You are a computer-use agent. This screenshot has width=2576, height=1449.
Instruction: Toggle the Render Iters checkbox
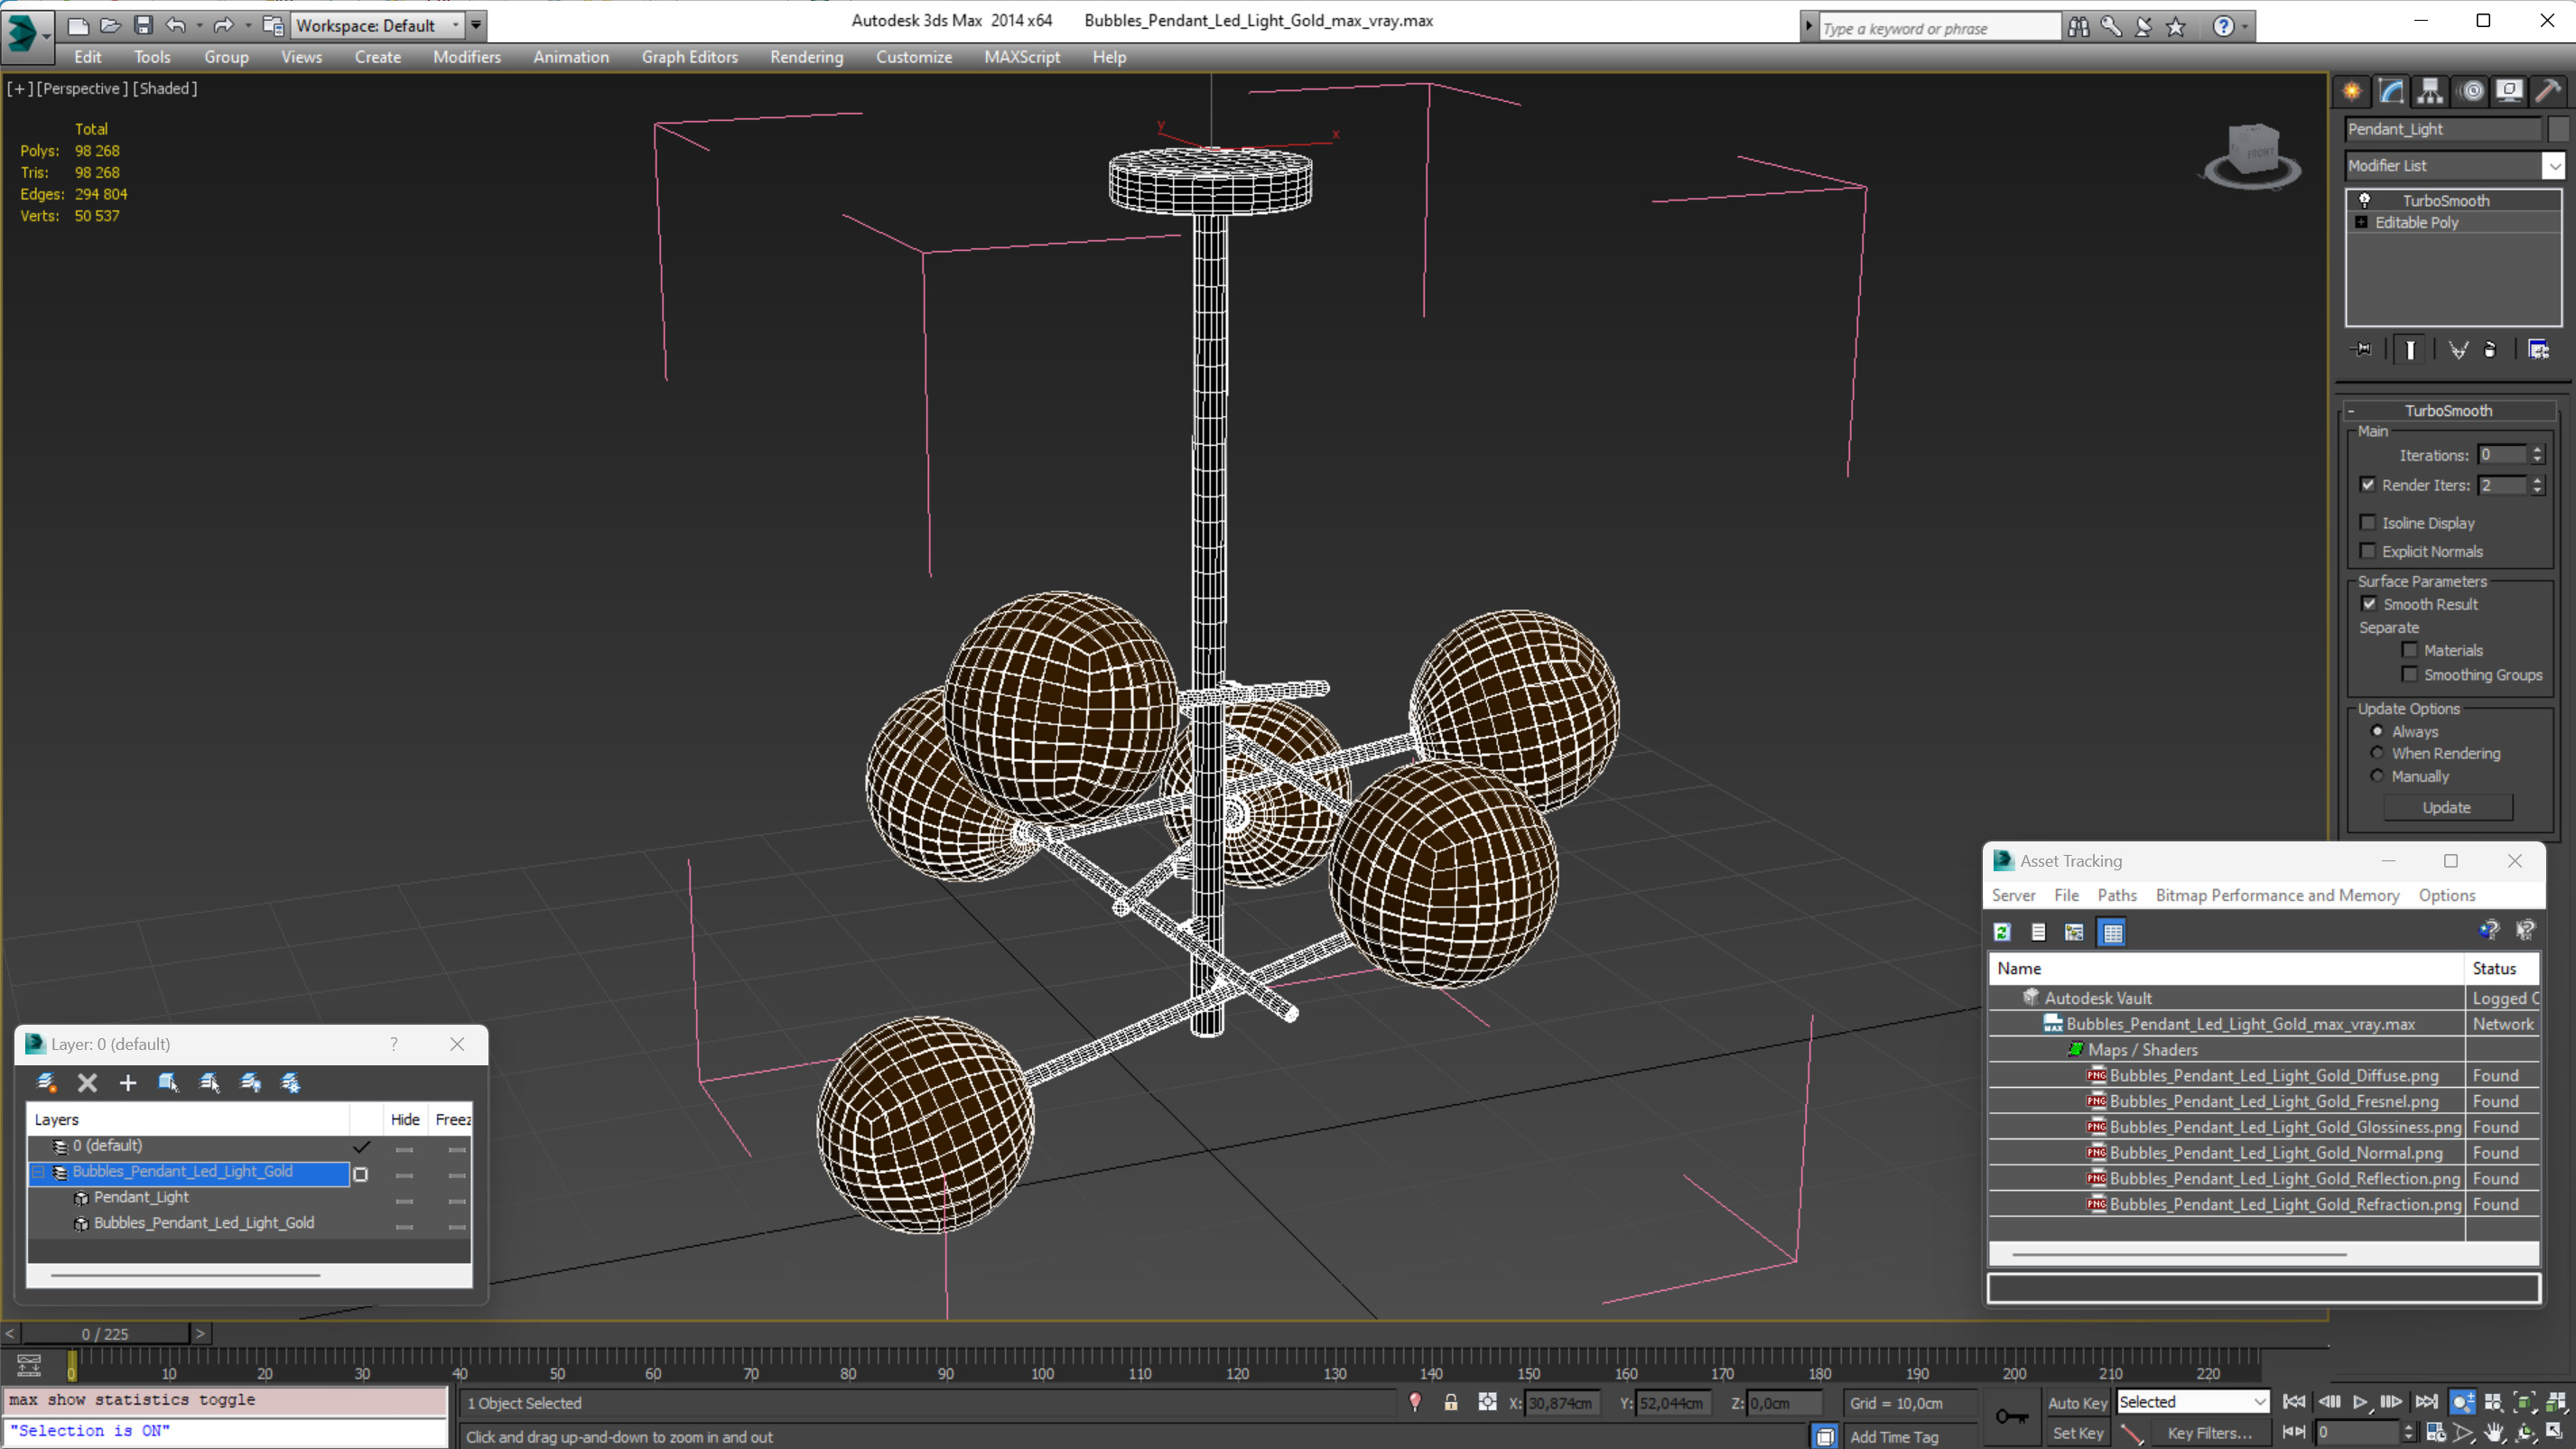[x=2367, y=485]
